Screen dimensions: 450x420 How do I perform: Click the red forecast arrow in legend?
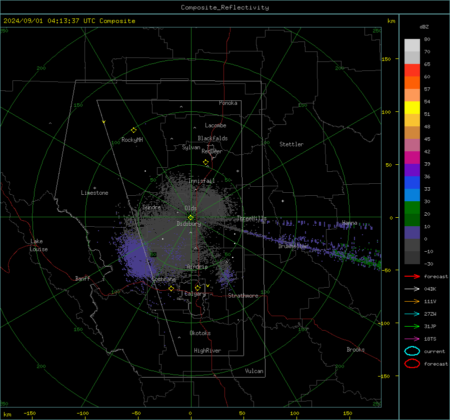pos(412,276)
